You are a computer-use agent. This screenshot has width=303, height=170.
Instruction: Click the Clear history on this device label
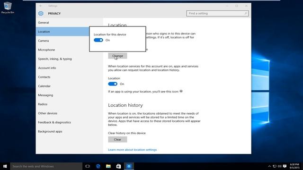coord(127,133)
